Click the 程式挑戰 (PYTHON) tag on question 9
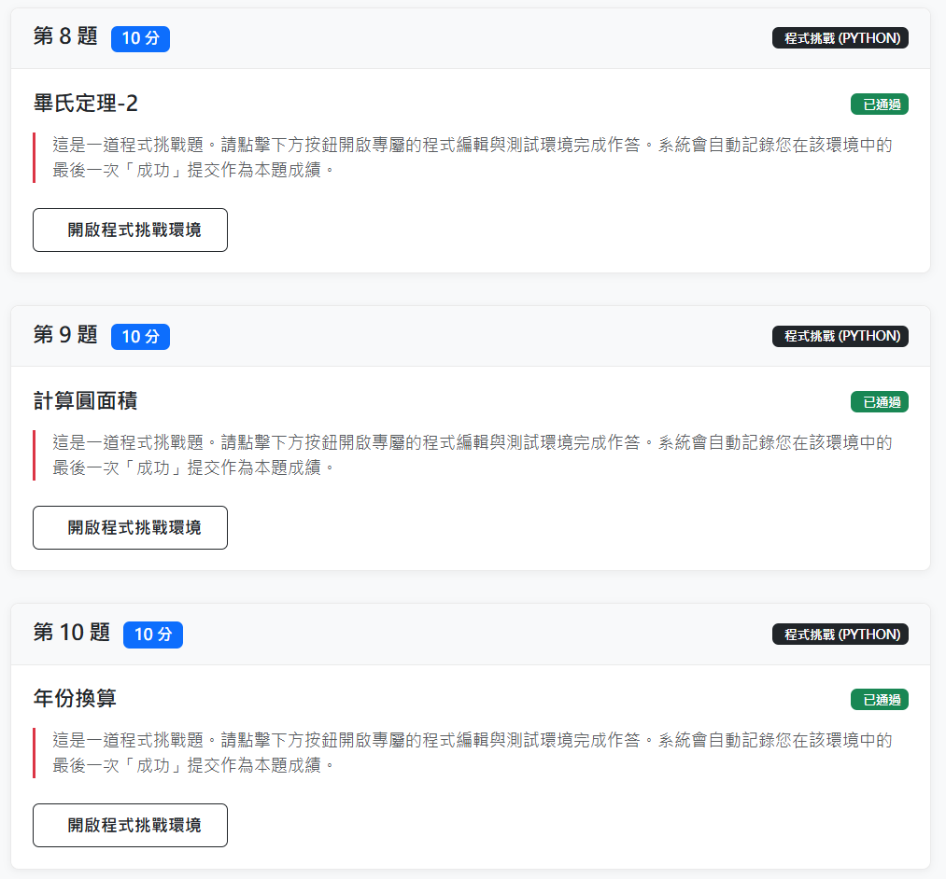 [x=840, y=336]
